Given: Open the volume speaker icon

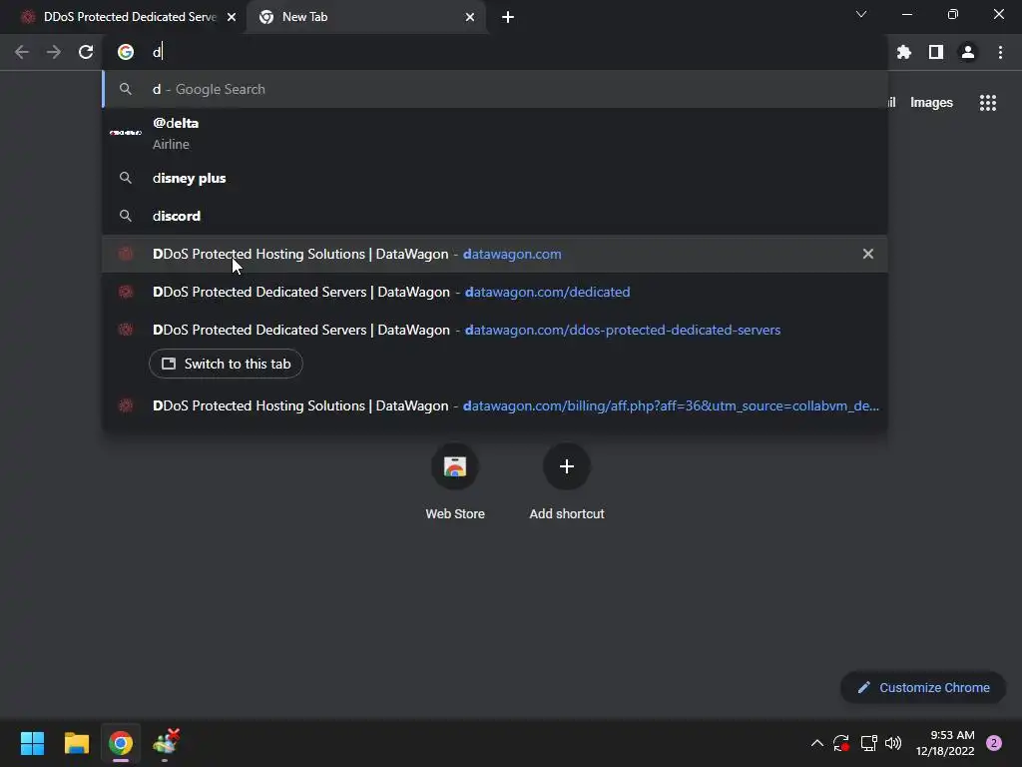Looking at the screenshot, I should (x=893, y=743).
